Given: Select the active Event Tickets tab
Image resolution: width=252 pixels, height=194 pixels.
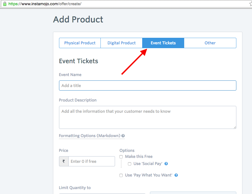Looking at the screenshot, I should tap(163, 43).
